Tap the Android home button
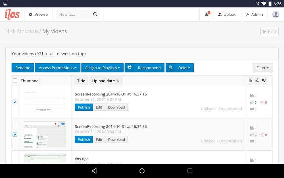This screenshot has height=178, width=284. tap(142, 171)
